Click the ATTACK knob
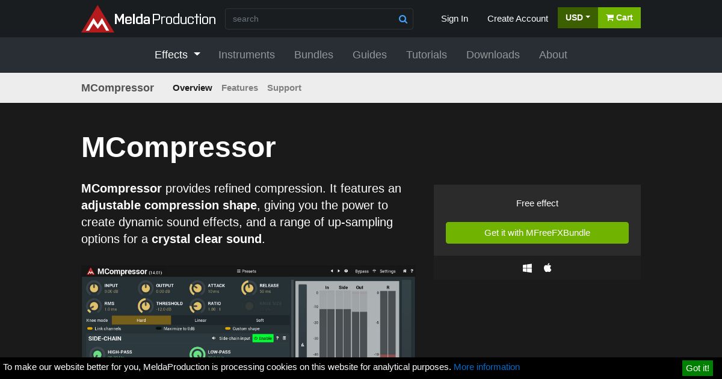722x379 pixels. coord(197,288)
